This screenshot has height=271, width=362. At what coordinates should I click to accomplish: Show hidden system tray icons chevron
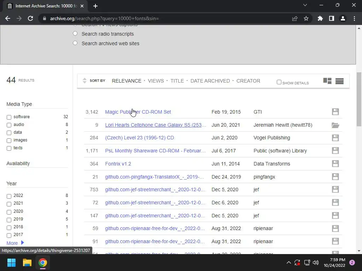click(288, 263)
